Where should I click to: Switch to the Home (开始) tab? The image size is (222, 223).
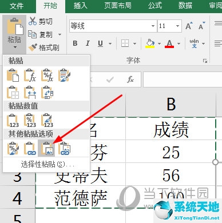(50, 6)
